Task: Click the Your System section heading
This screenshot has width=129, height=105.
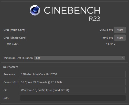Action: (x=10, y=67)
